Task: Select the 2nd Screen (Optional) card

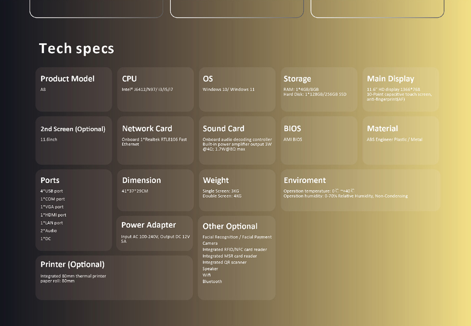Action: 74,140
